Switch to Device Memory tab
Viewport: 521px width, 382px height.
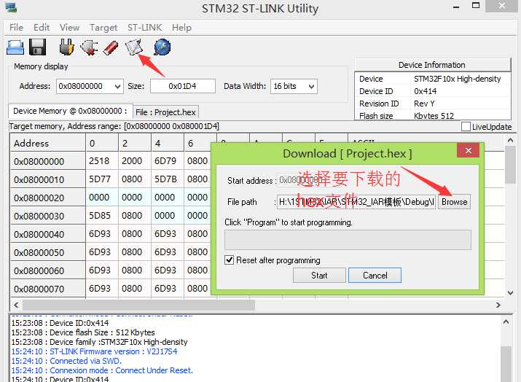click(x=70, y=111)
